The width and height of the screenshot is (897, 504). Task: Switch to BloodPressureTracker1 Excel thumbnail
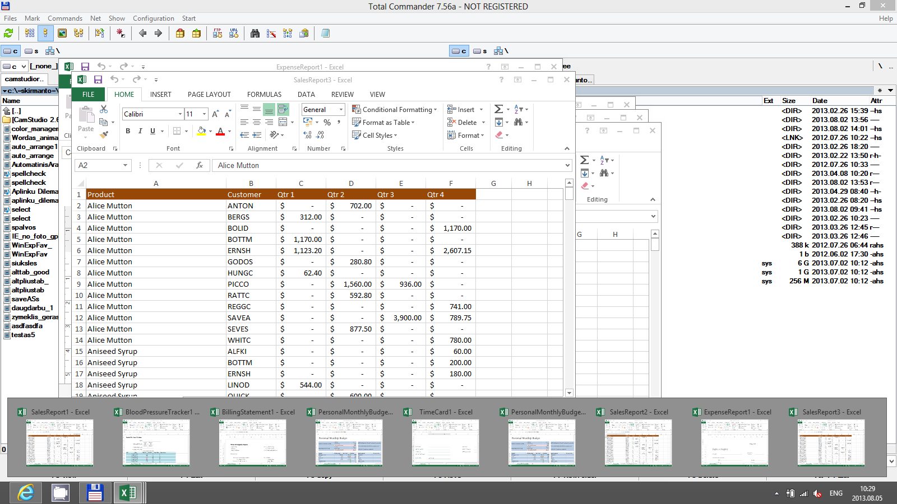point(156,437)
